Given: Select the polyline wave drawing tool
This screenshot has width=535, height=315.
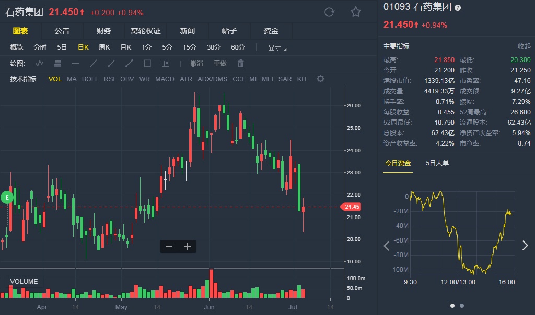Looking at the screenshot, I should click(x=40, y=64).
